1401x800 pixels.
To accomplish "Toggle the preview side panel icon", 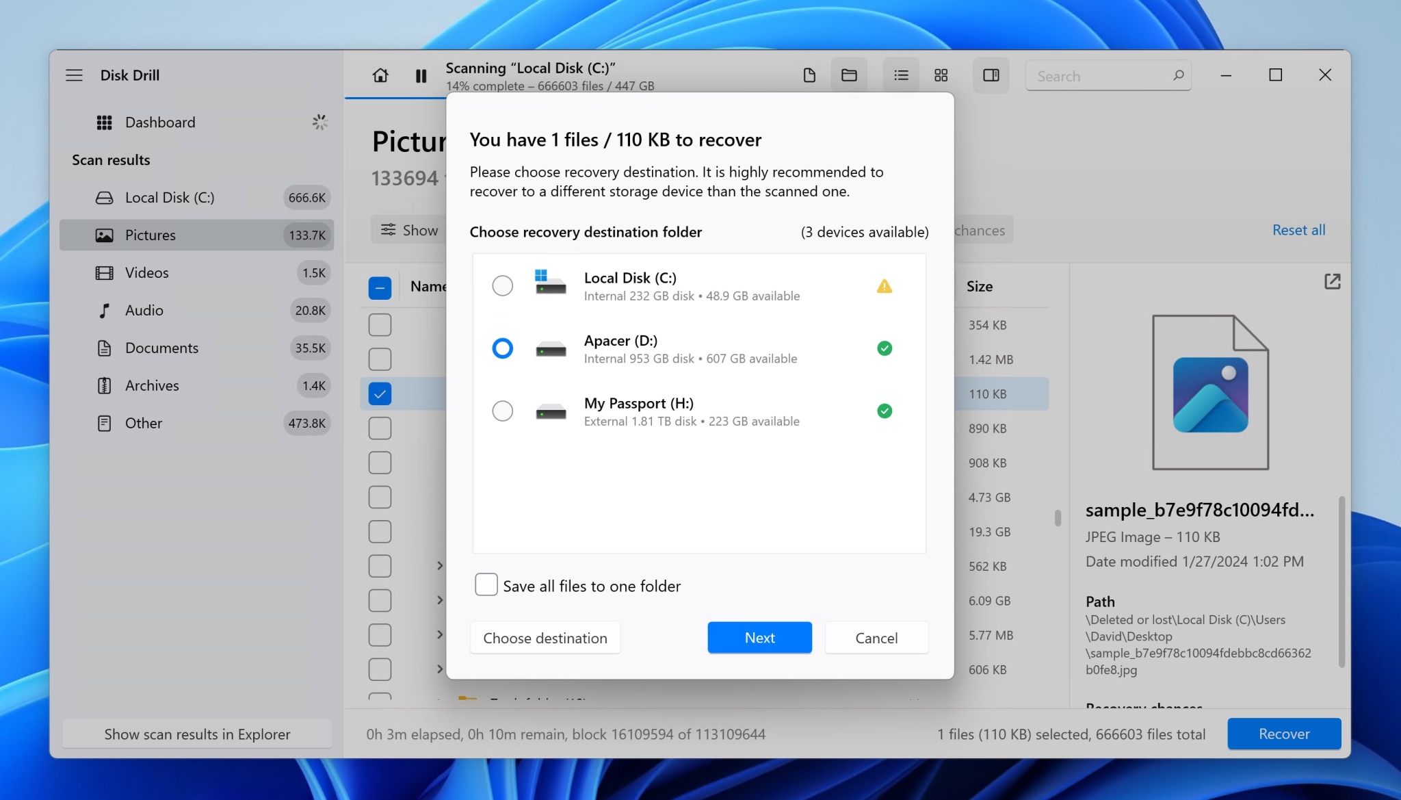I will pos(991,75).
